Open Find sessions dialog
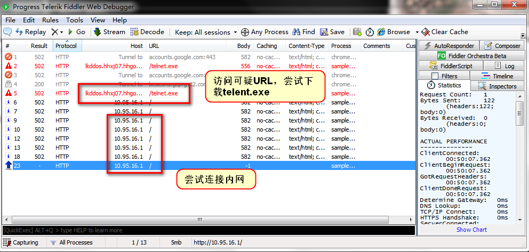The image size is (529, 252). [303, 32]
